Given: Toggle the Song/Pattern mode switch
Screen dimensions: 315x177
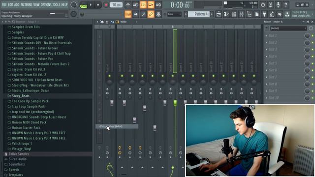Looking at the screenshot, I should tap(83, 4).
